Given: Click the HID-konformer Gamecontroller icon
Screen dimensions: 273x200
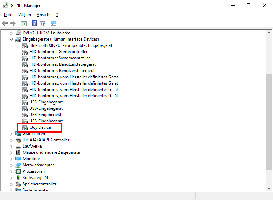Looking at the screenshot, I should [x=25, y=52].
